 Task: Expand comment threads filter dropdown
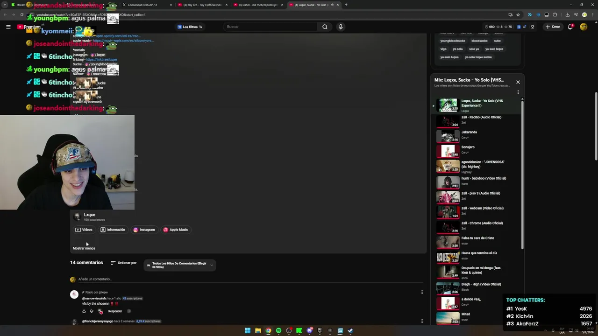pyautogui.click(x=180, y=265)
